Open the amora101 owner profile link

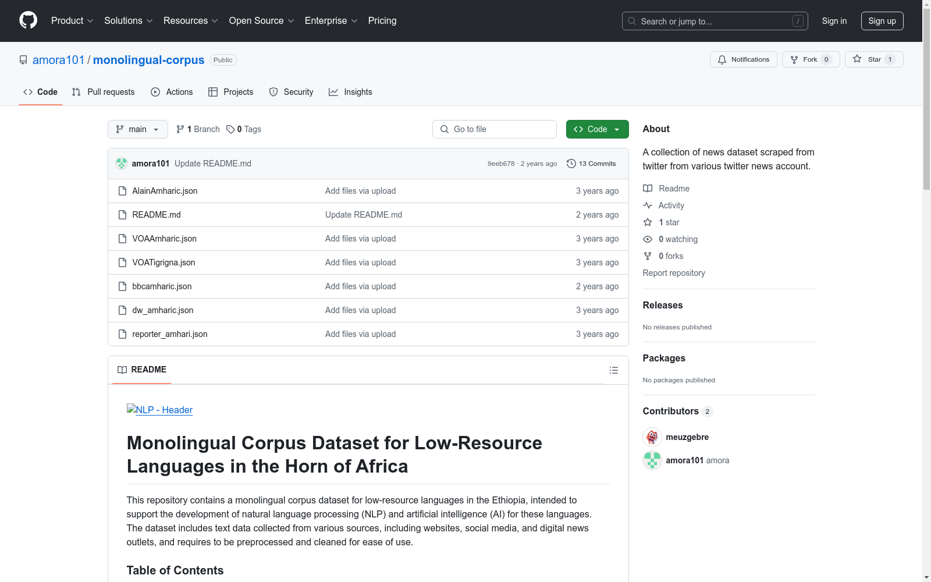58,60
